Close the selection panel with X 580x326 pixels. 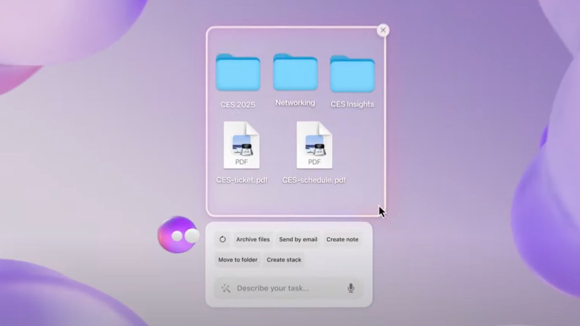(x=383, y=30)
